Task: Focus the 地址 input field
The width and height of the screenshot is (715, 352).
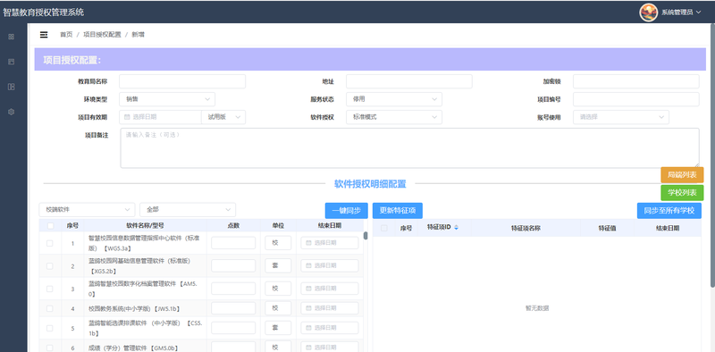Action: coord(409,81)
